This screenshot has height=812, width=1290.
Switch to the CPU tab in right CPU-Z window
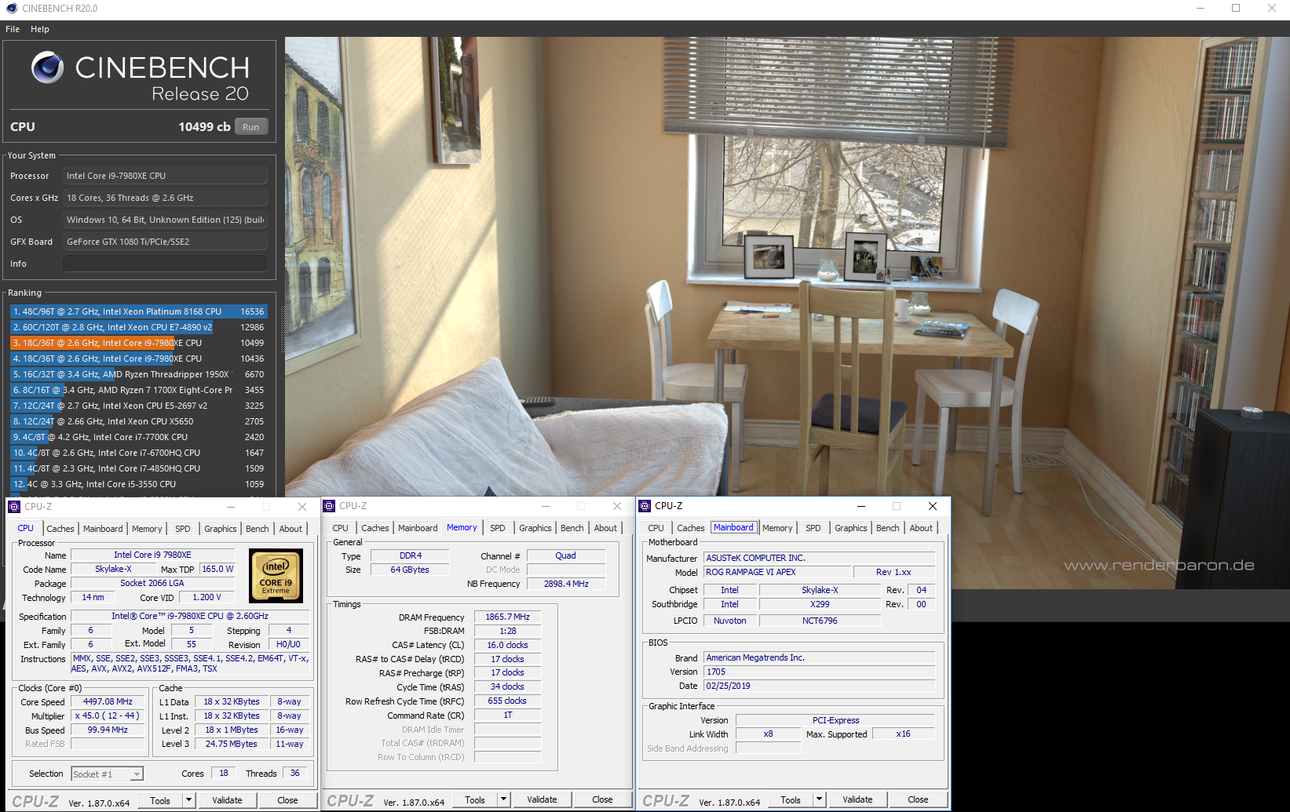[656, 528]
